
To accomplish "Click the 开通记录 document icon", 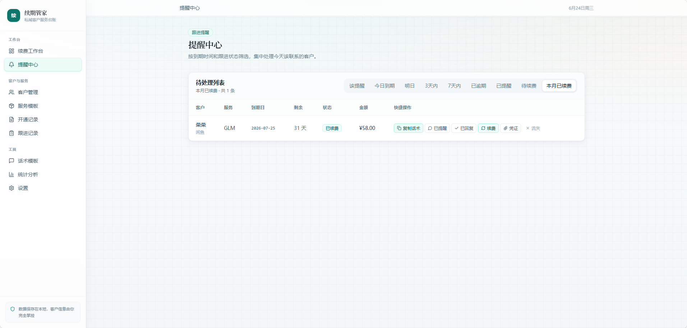I will [x=11, y=120].
